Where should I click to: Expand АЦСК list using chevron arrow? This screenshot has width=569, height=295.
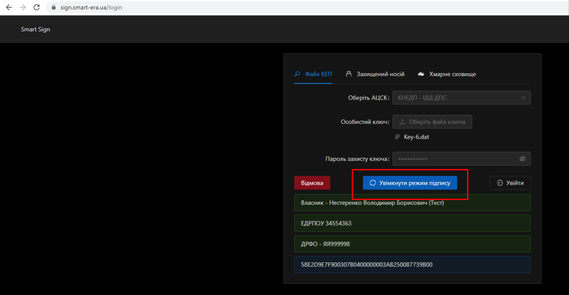pos(523,98)
